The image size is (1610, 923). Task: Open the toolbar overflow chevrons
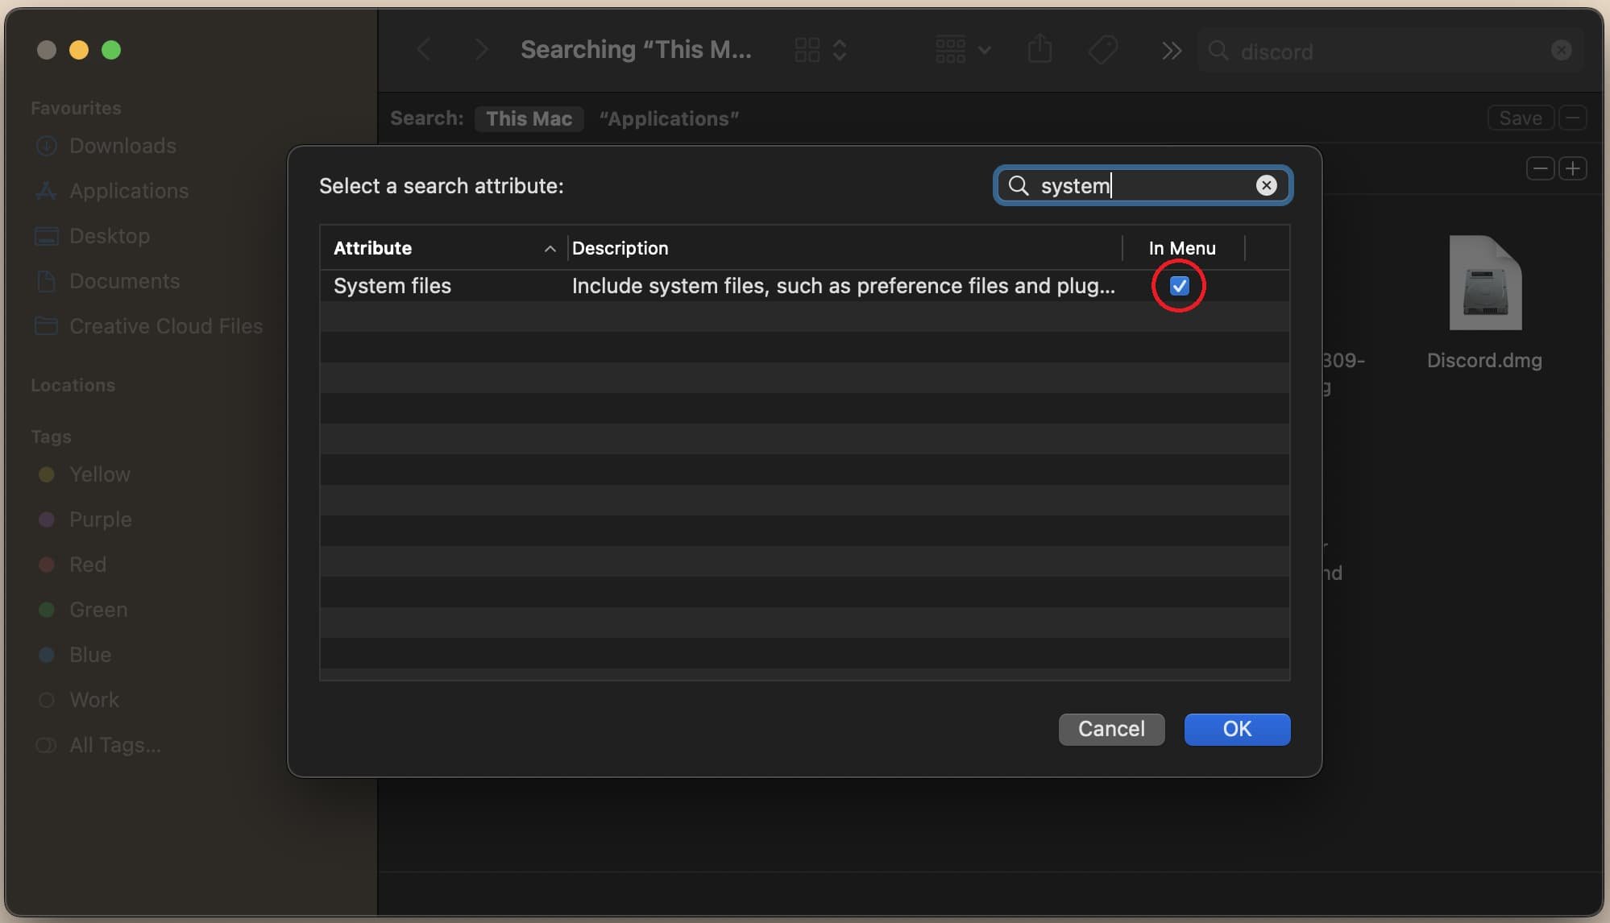point(1171,51)
